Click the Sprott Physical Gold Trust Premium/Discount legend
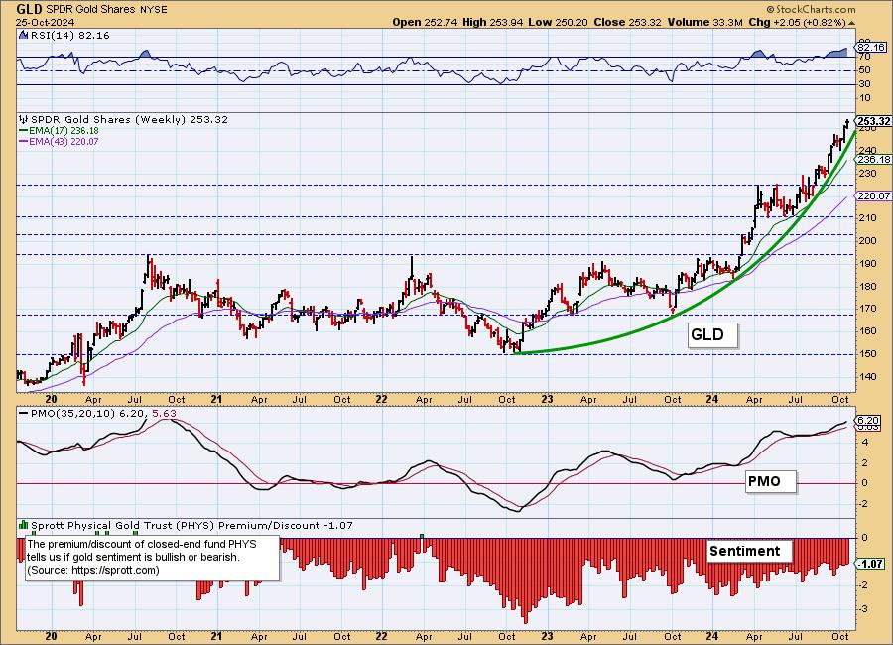The width and height of the screenshot is (893, 645). (191, 525)
